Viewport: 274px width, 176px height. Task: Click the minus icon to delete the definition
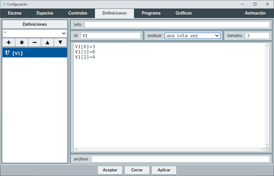point(35,42)
